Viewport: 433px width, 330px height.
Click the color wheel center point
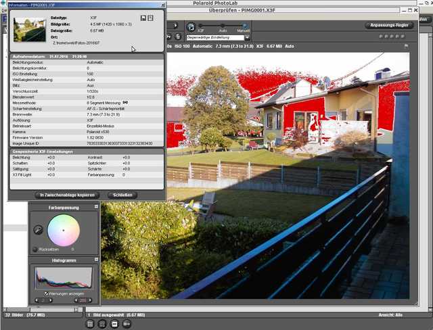[x=64, y=231]
